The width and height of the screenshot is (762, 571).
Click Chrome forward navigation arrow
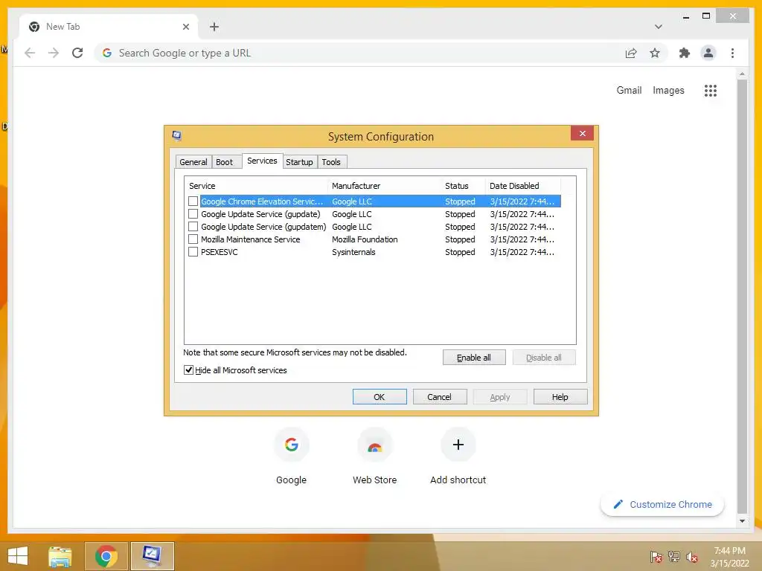click(54, 53)
